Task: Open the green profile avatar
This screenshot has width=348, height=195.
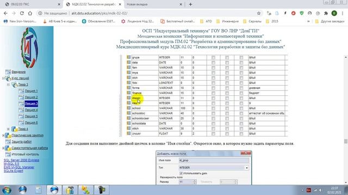Action: point(334,13)
